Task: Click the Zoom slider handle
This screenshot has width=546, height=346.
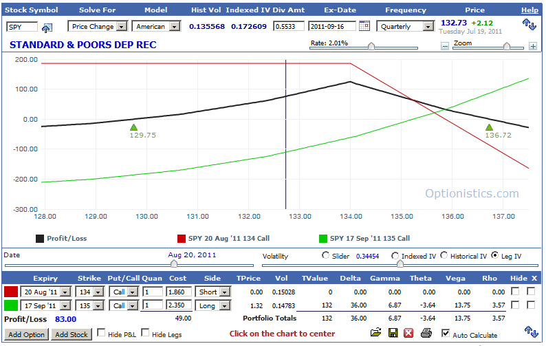Action: click(x=507, y=46)
